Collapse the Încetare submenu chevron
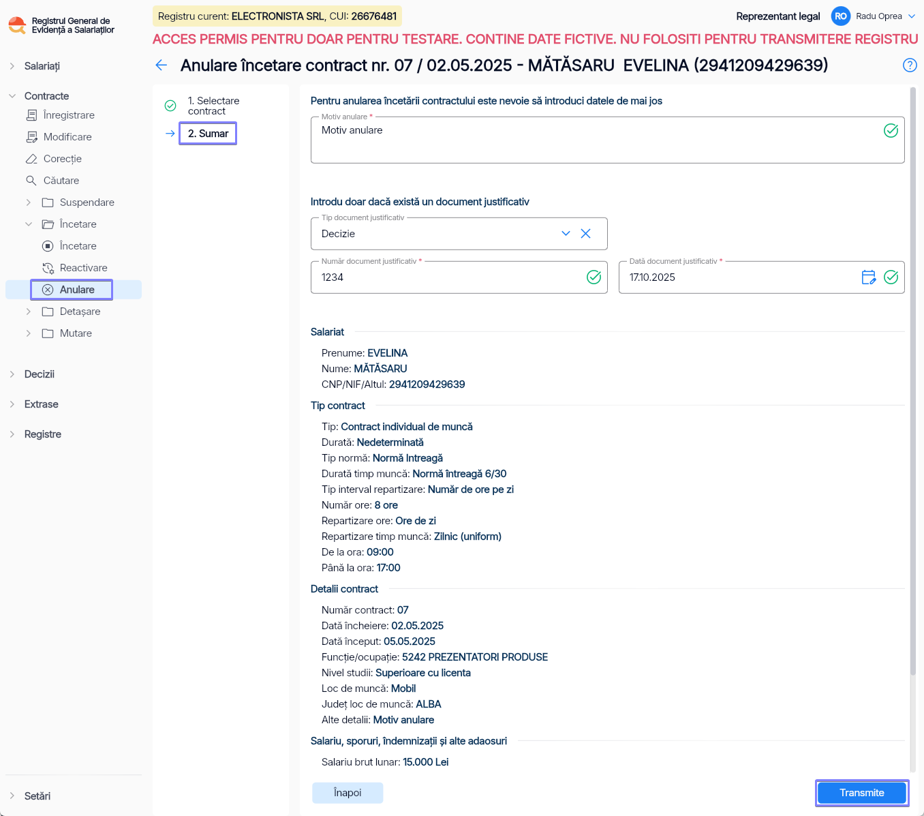 click(x=29, y=224)
